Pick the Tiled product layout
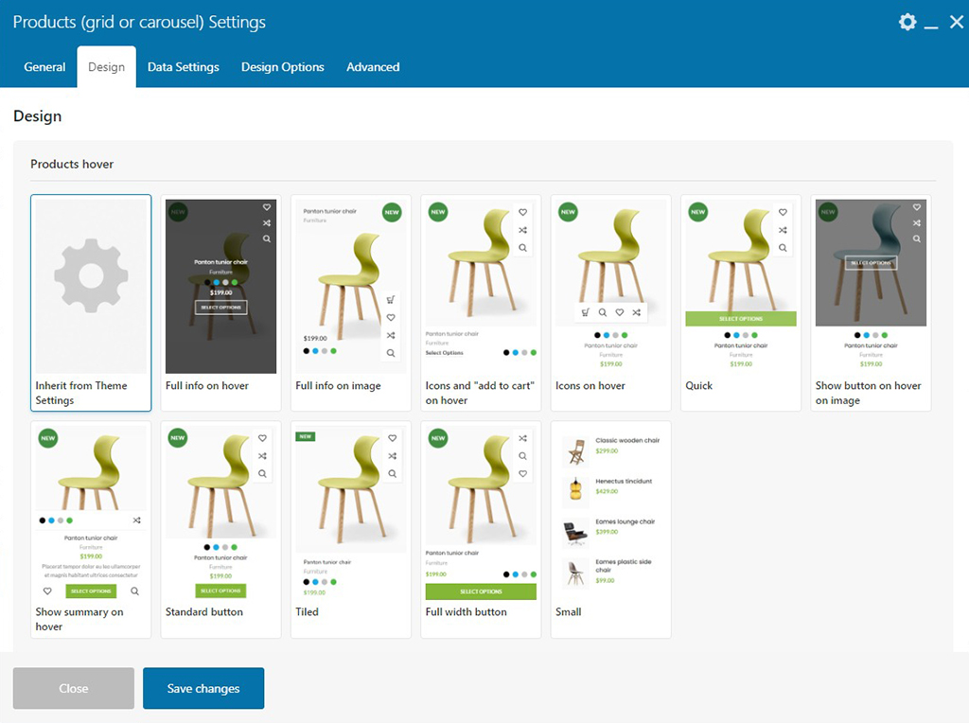Screen dimensions: 969x723 (x=350, y=527)
